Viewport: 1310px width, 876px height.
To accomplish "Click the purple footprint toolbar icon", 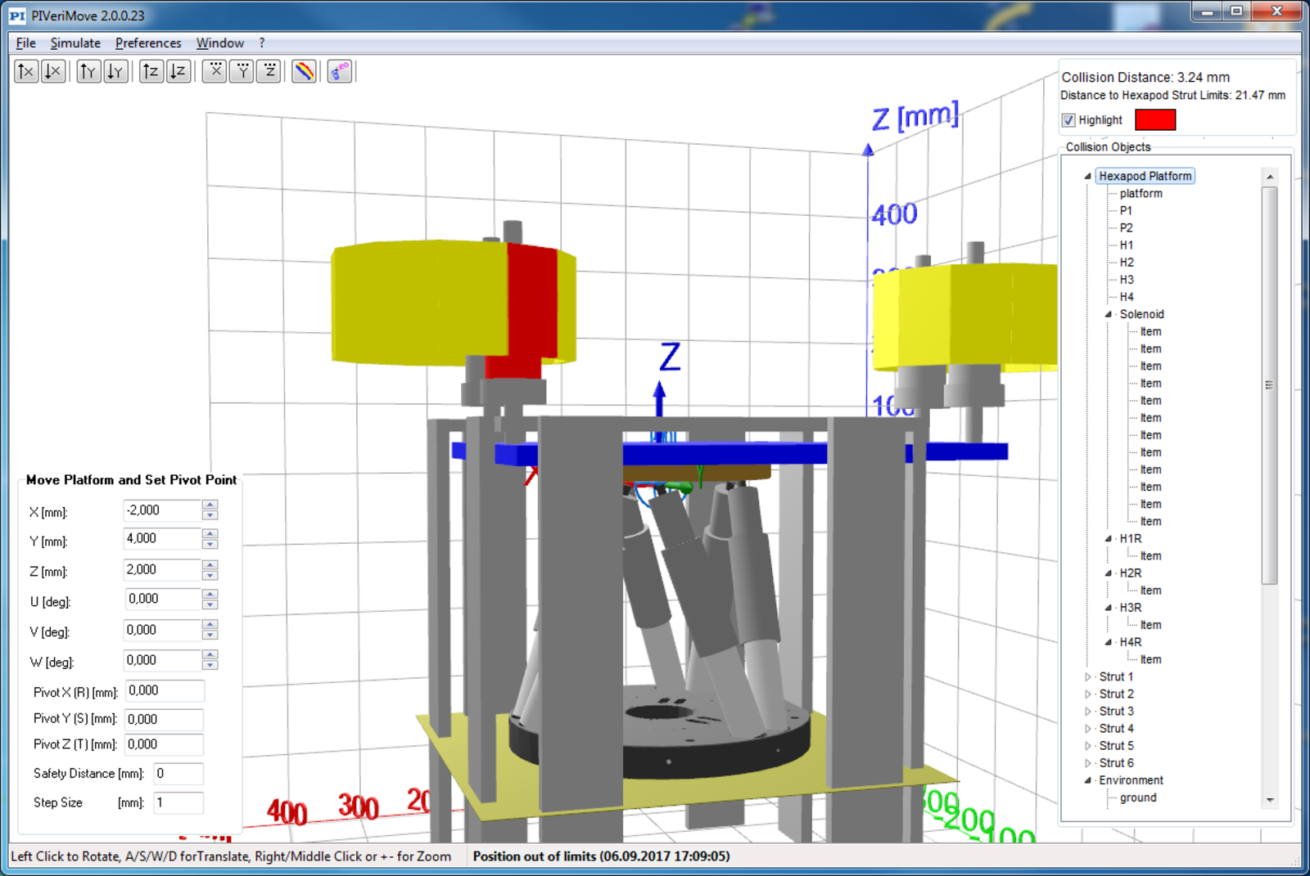I will (340, 72).
